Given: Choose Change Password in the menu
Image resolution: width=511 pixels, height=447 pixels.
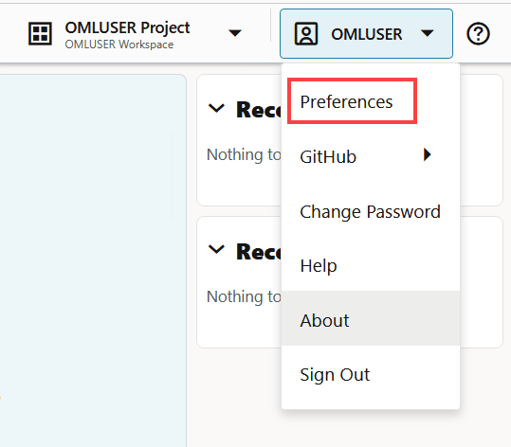Looking at the screenshot, I should (371, 211).
